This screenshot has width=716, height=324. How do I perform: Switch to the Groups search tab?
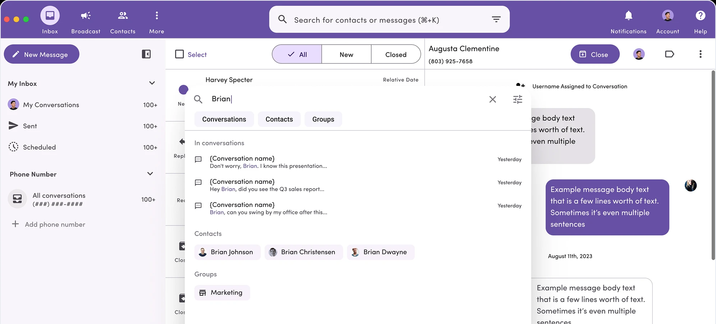(323, 119)
